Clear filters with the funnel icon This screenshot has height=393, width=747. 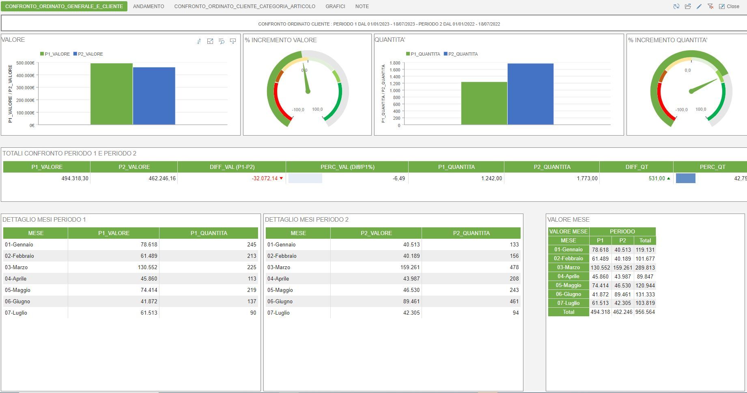pos(710,6)
